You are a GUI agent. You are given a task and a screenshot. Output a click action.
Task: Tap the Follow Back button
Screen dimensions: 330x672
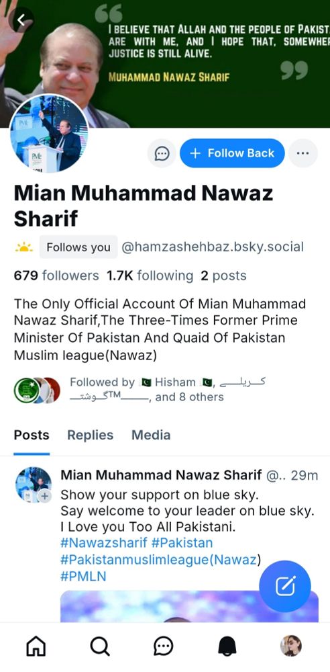[233, 153]
